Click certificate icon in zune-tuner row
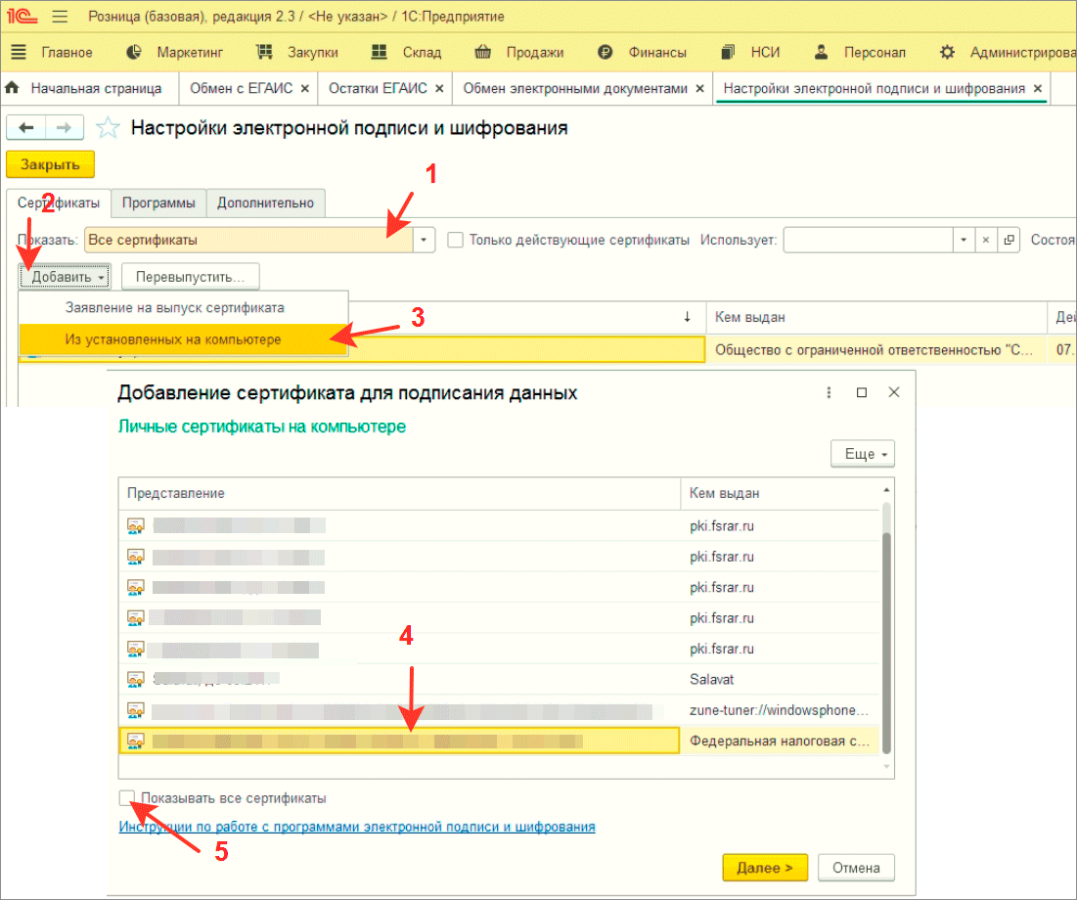 [x=135, y=710]
